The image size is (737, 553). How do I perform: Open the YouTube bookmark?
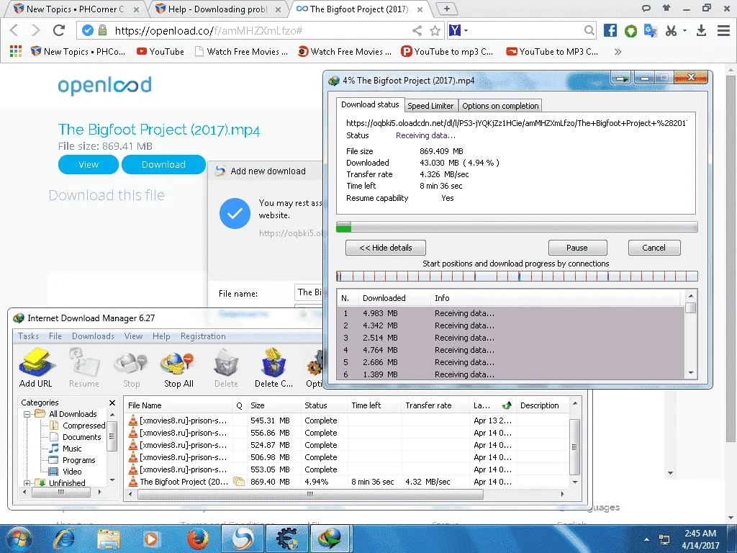point(160,52)
